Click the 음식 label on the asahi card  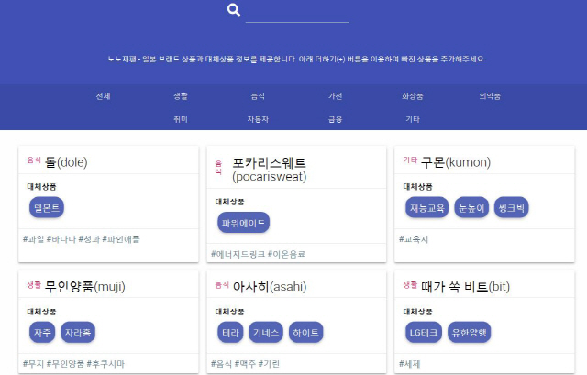pyautogui.click(x=222, y=285)
